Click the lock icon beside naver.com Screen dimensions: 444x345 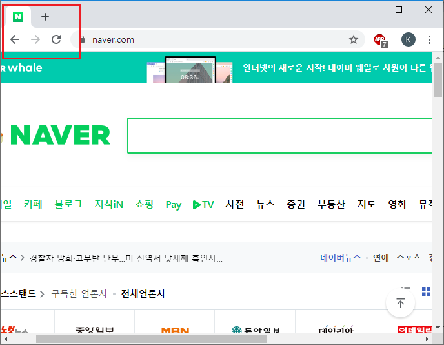tap(83, 39)
